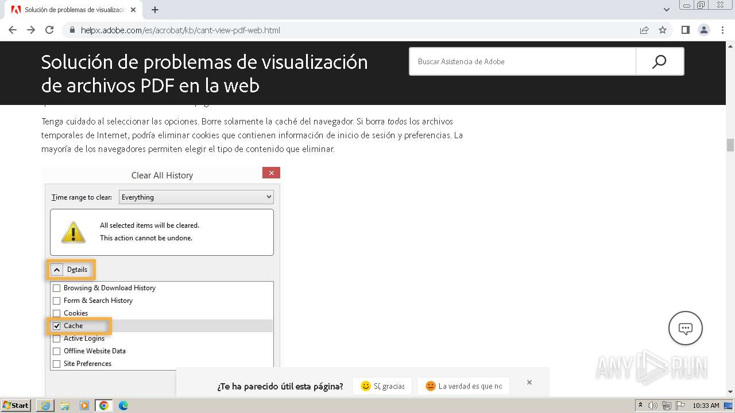Open Internet Explorer from taskbar

45,406
